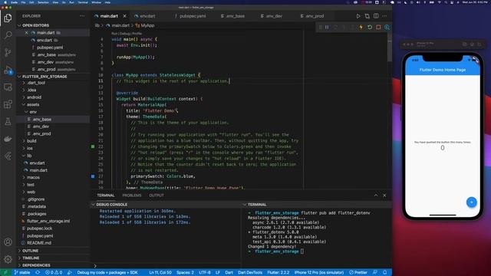
Task: Collapse the assets folder
Action: tap(33, 104)
